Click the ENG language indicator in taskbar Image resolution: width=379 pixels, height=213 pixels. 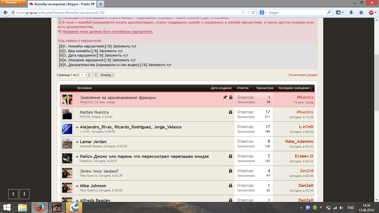pos(351,207)
